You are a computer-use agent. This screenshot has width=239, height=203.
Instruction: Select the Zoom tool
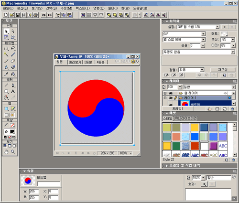click(13, 152)
